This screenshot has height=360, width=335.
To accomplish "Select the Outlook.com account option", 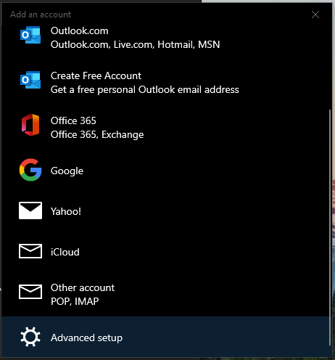I will pos(165,38).
